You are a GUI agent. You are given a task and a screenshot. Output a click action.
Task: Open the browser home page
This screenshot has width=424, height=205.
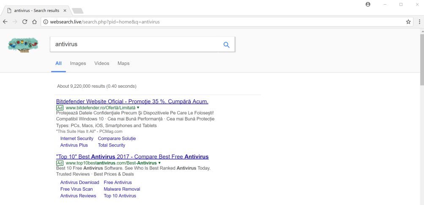point(34,22)
